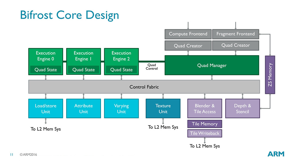Click the vertical ZS Memory block
Viewport: 294px width, 165px height.
tap(270, 75)
